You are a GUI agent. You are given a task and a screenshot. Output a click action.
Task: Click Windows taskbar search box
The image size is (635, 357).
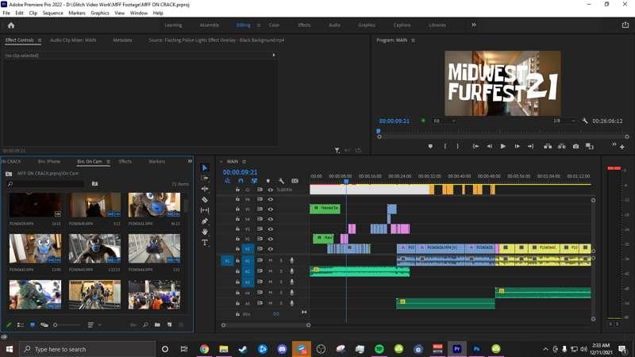(x=87, y=349)
